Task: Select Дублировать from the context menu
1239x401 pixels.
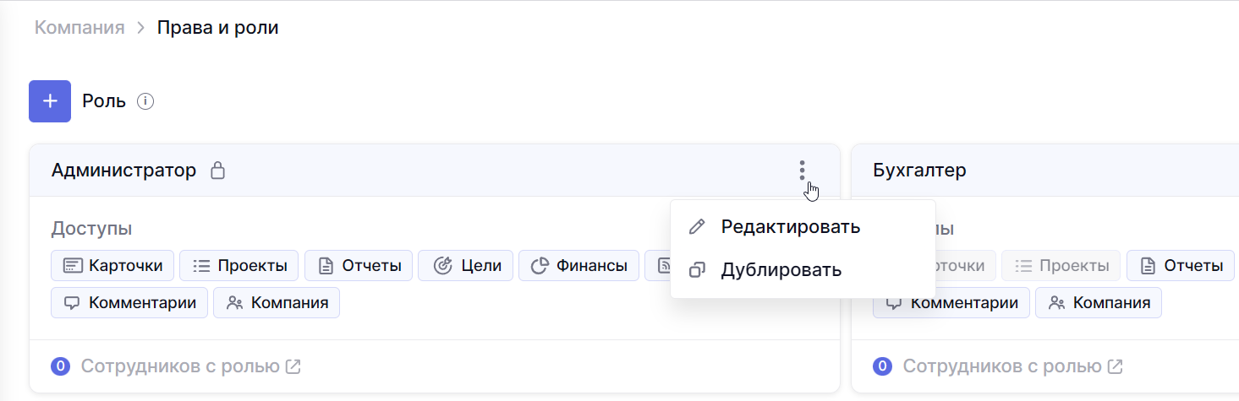Action: pos(781,270)
